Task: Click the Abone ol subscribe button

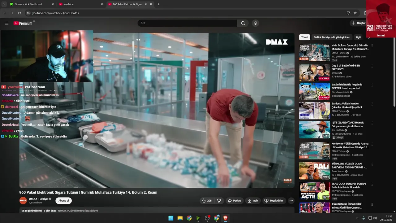Action: [x=64, y=201]
